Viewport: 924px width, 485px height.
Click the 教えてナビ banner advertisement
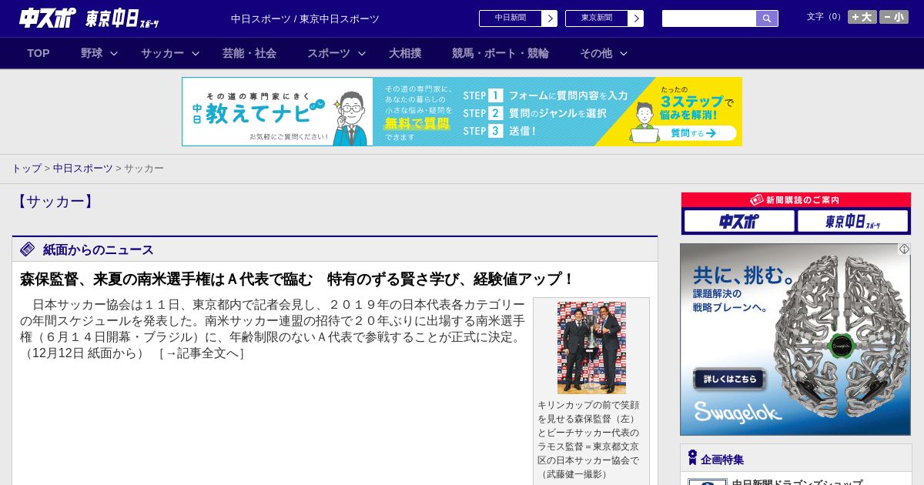(x=462, y=112)
